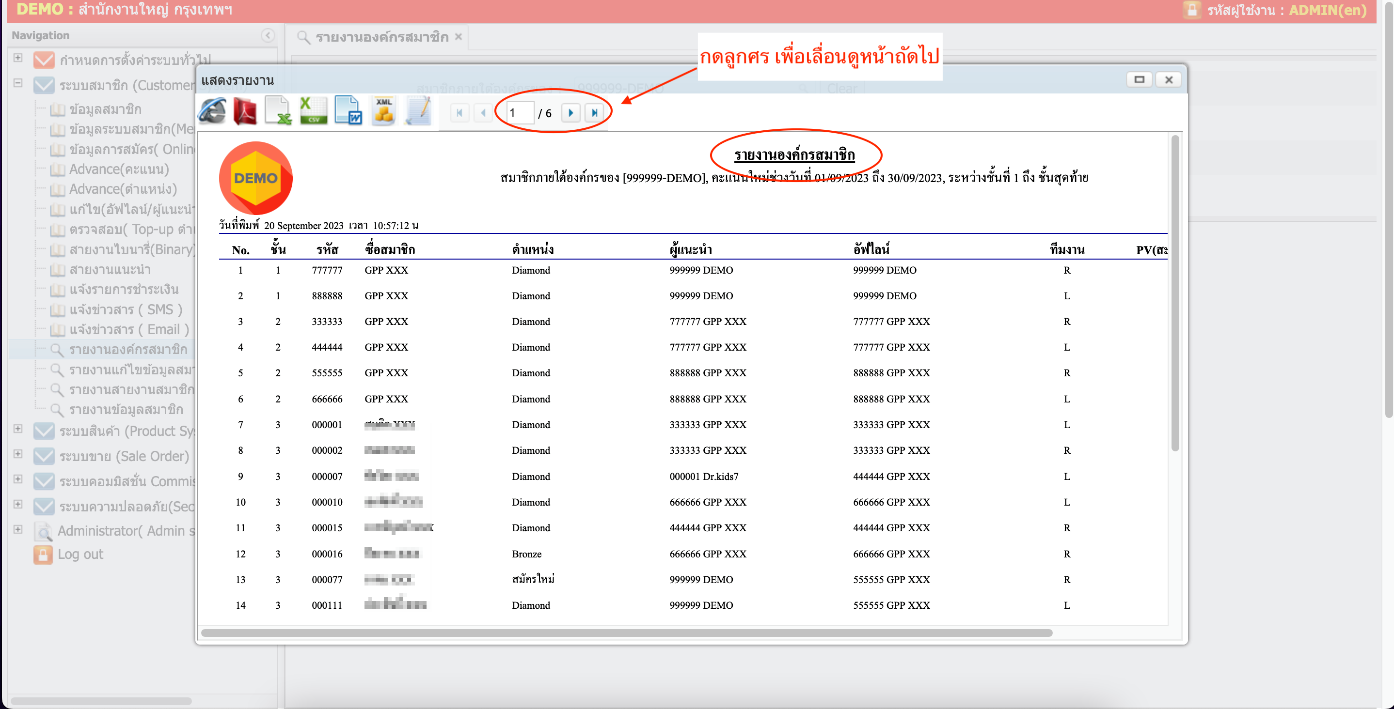Open รายงานข้อมูลสมาชิก report item
This screenshot has height=709, width=1394.
click(126, 409)
